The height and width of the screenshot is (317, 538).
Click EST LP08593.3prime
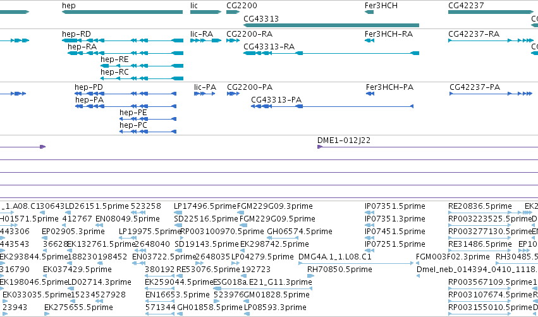tap(275, 308)
